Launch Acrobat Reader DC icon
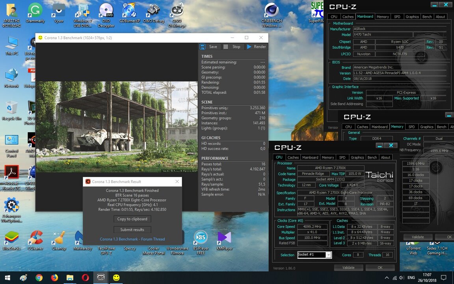 coord(11,177)
